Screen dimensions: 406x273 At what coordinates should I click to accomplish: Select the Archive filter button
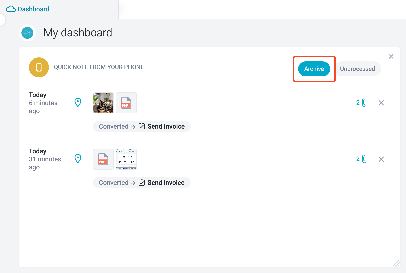[314, 69]
